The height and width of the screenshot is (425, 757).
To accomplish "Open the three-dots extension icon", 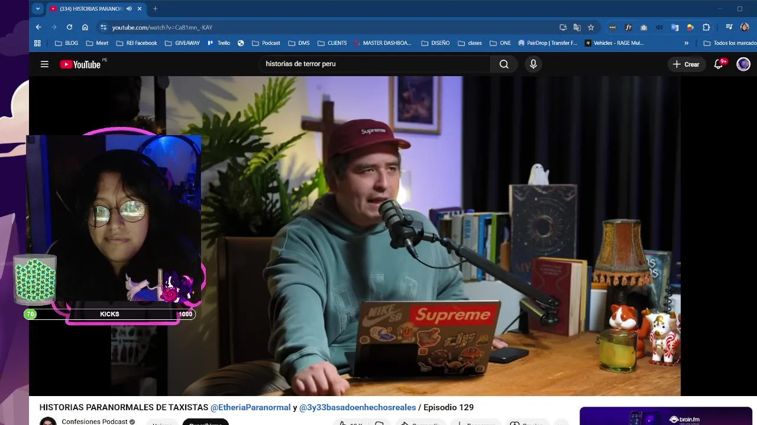I will click(613, 27).
